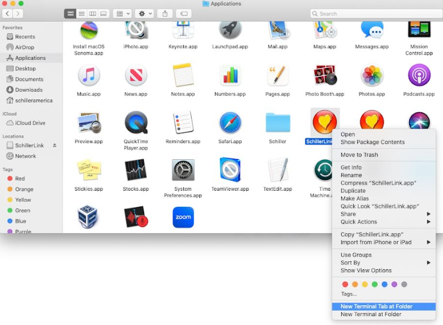
Task: Open Downloads in the sidebar
Action: (31, 90)
